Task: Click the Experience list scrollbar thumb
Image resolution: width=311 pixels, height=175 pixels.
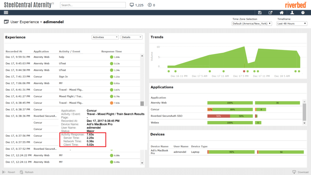Action: (142, 104)
